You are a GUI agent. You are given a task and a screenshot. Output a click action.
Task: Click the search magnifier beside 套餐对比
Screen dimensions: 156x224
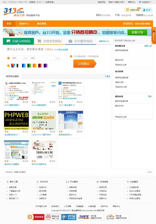pos(108,41)
